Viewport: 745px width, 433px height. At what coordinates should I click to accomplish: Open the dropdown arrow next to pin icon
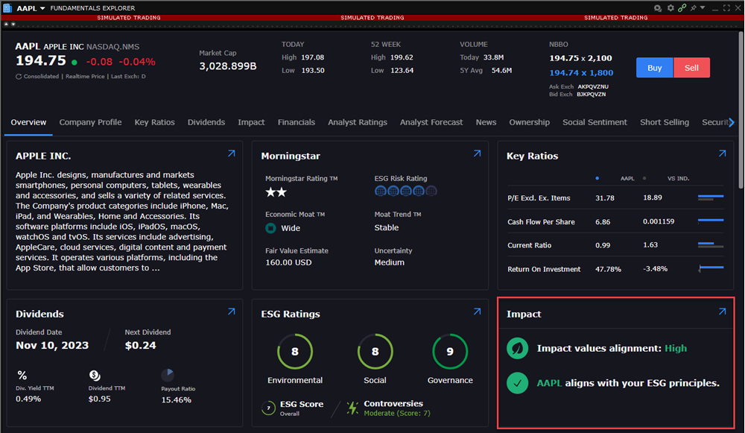pos(703,7)
